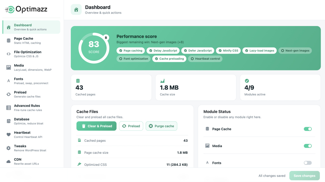Click the Preload refresh icon in sidebar
The height and width of the screenshot is (182, 325).
(x=9, y=94)
